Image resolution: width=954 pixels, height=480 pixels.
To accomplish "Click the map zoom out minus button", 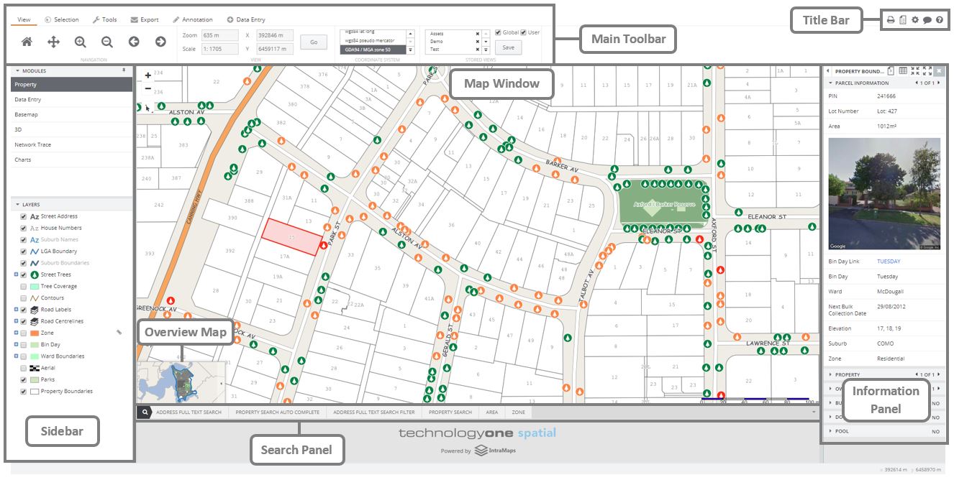I will [x=148, y=88].
